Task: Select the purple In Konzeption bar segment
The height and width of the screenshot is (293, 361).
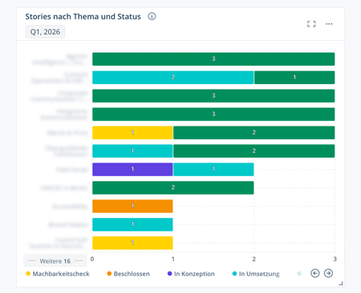Action: (132, 169)
